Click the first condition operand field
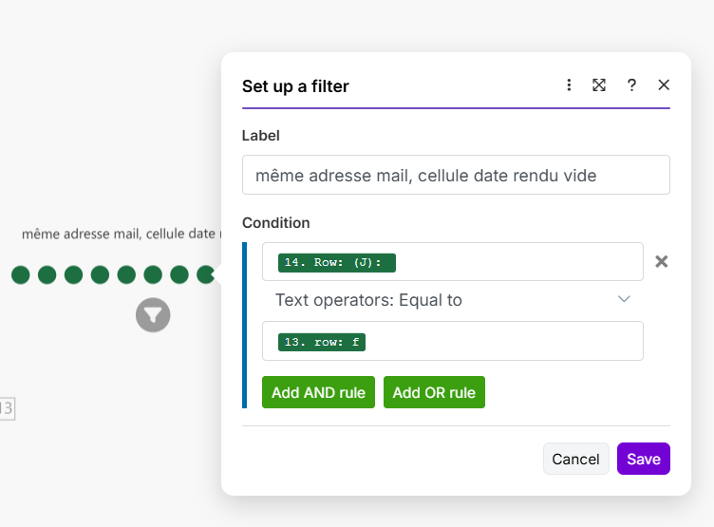Image resolution: width=714 pixels, height=527 pixels. [x=513, y=262]
